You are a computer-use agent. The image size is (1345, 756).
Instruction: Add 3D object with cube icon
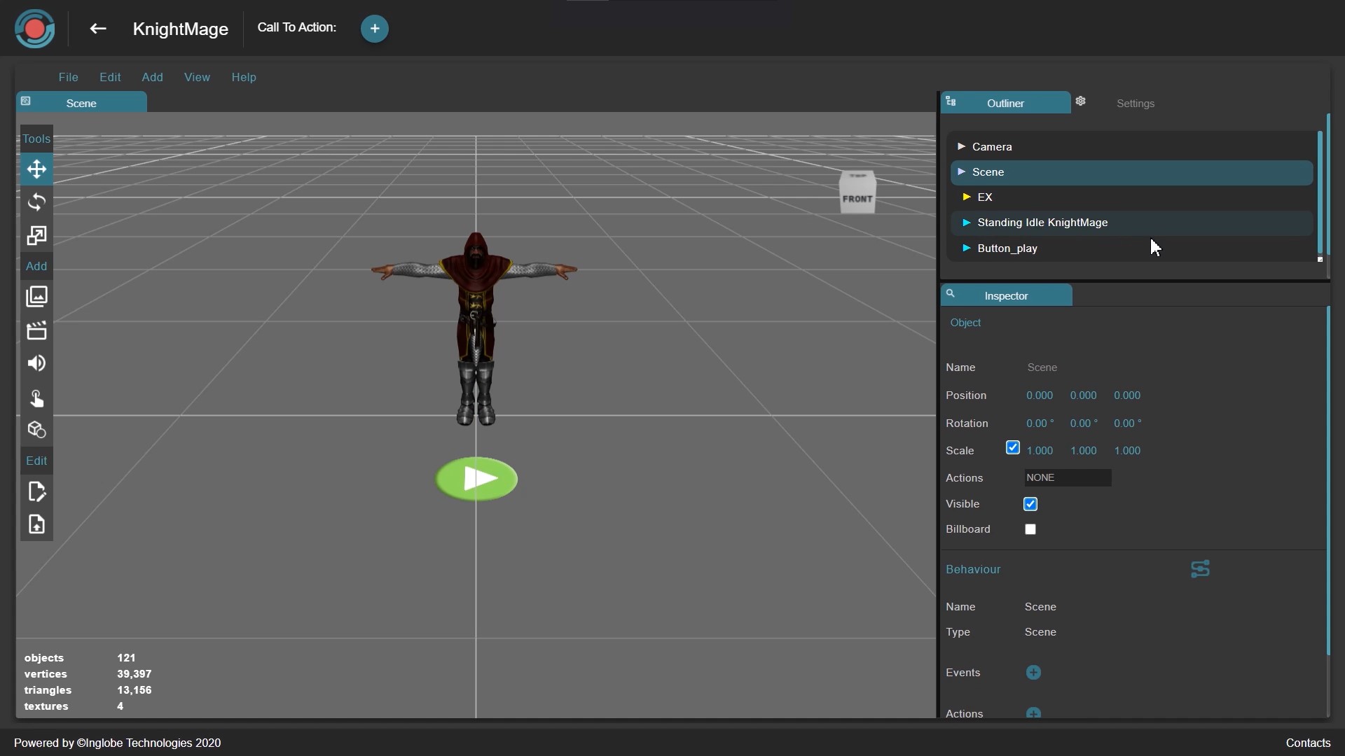click(x=36, y=430)
